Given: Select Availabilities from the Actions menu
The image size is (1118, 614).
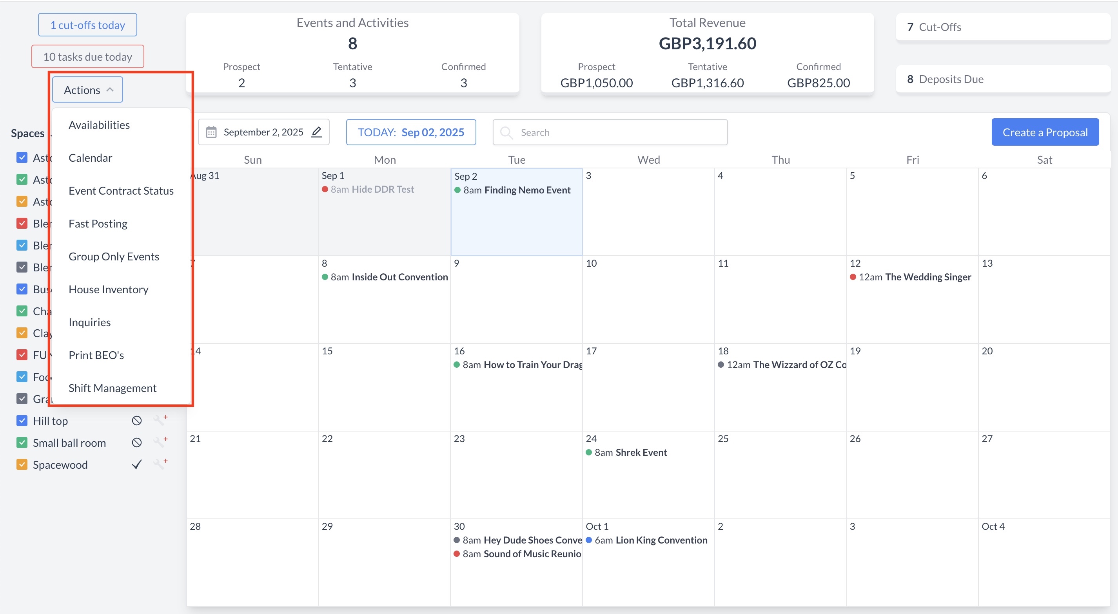Looking at the screenshot, I should 99,125.
